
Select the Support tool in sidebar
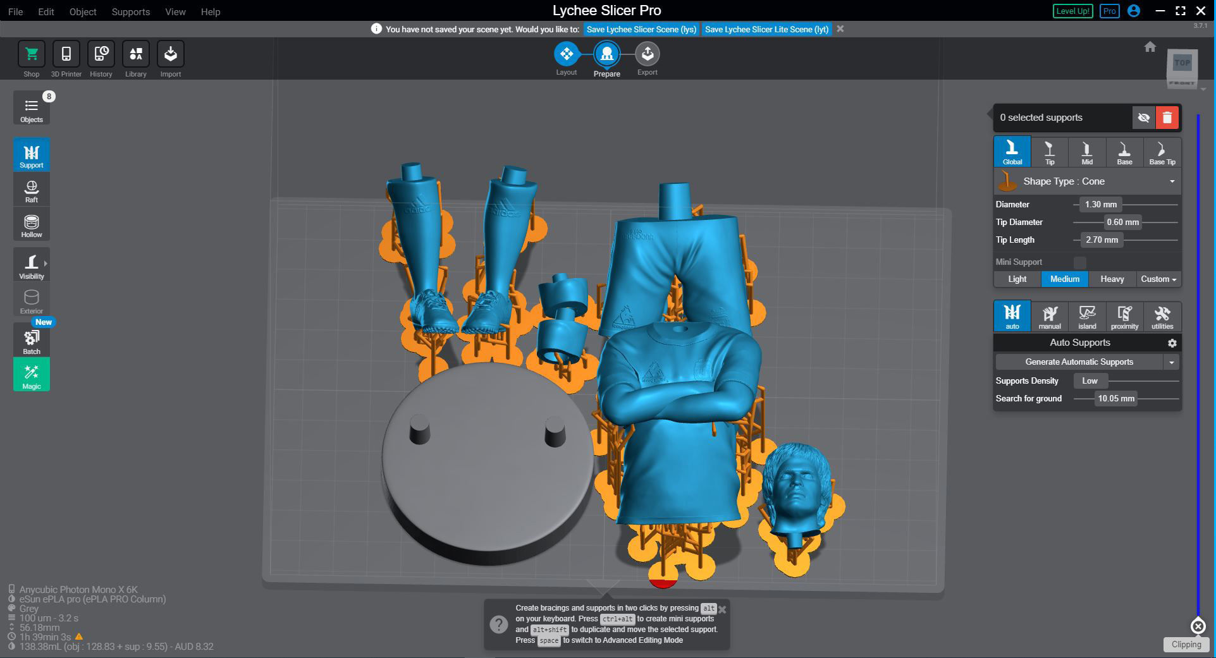coord(32,155)
